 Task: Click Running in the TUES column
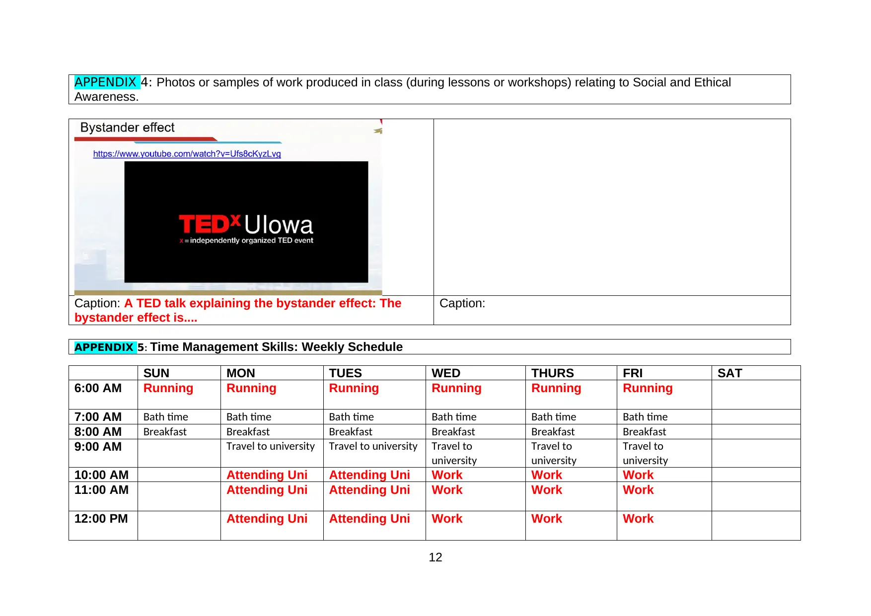pyautogui.click(x=354, y=389)
